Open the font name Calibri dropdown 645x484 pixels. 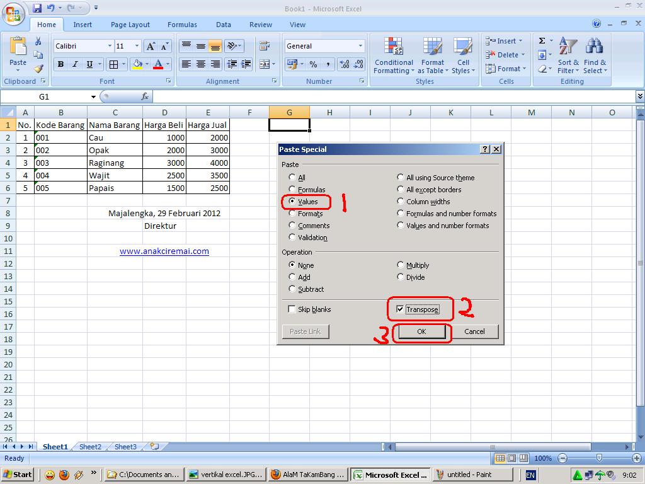[110, 46]
